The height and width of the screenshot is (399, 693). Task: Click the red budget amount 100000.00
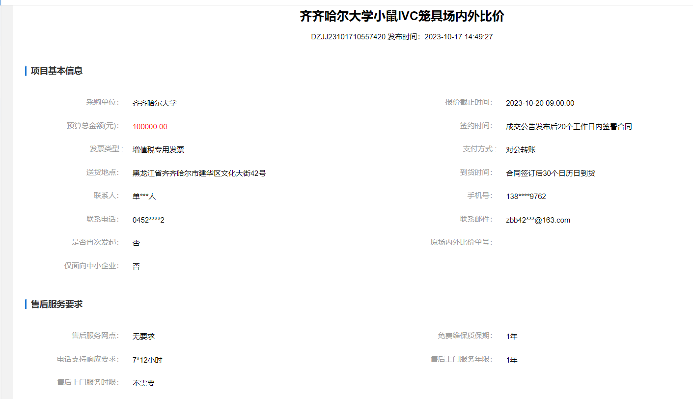coord(150,127)
